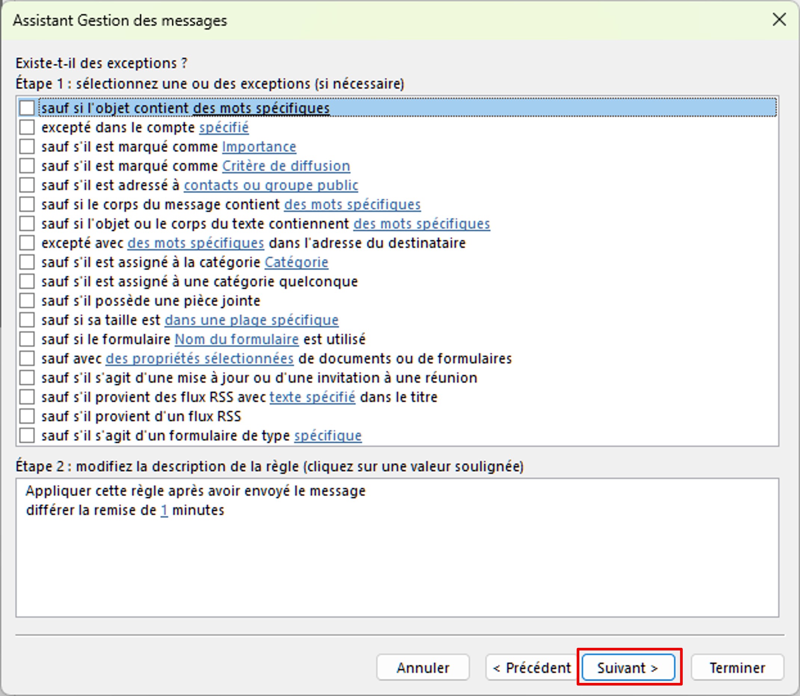Check the meeting invitation exception checkbox

coord(27,378)
